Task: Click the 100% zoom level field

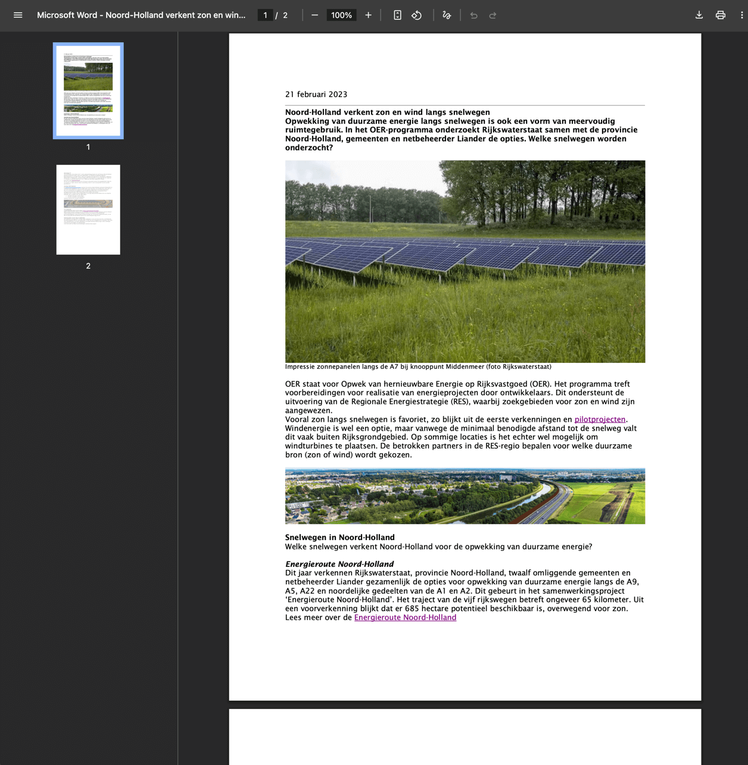Action: coord(341,15)
